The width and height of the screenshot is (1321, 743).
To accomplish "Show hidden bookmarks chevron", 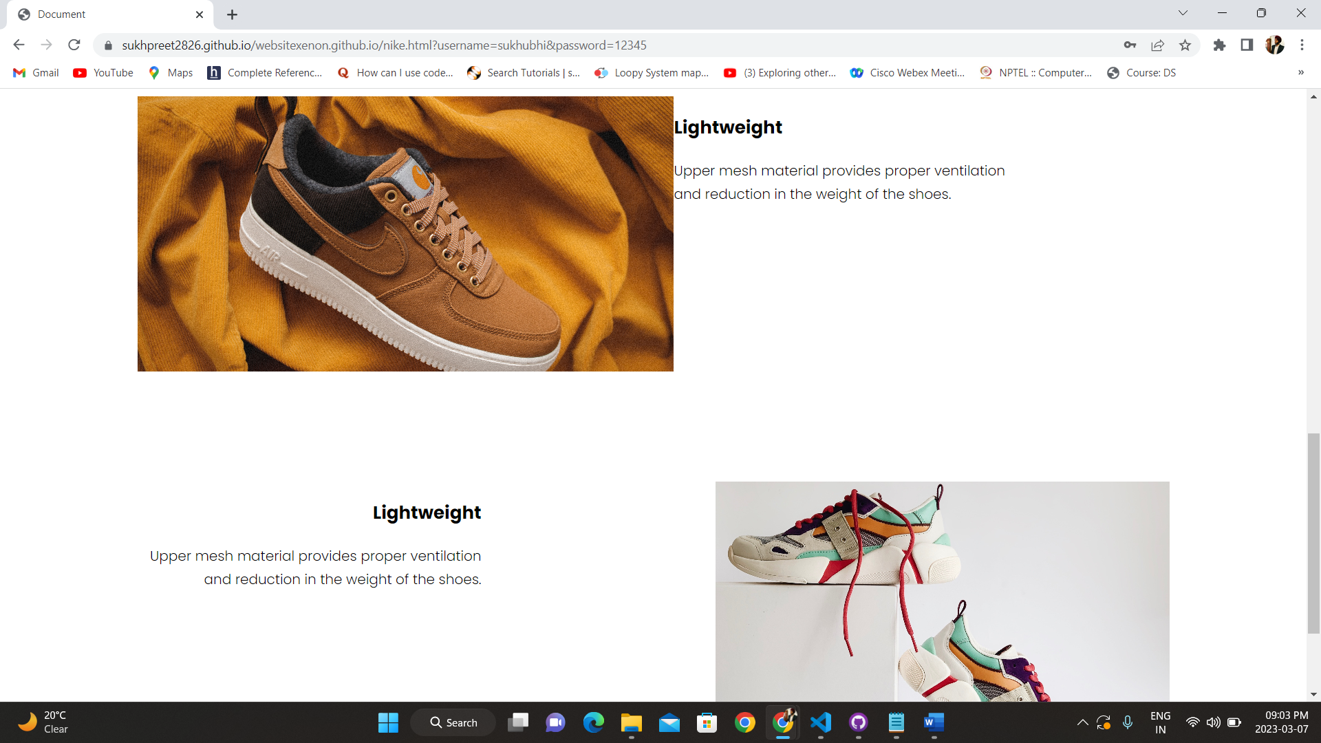I will click(x=1300, y=73).
